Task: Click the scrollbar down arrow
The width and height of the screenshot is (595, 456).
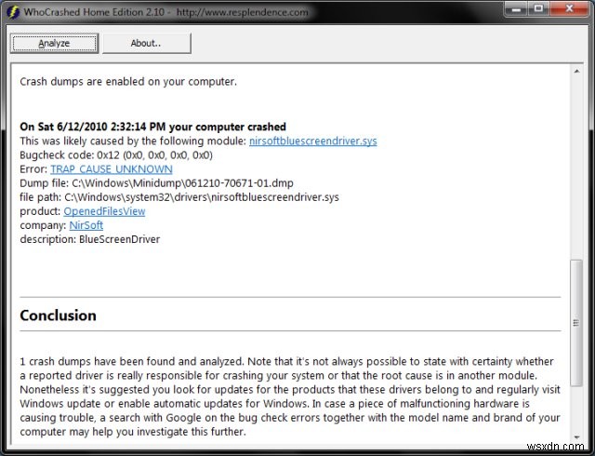Action: (x=576, y=437)
